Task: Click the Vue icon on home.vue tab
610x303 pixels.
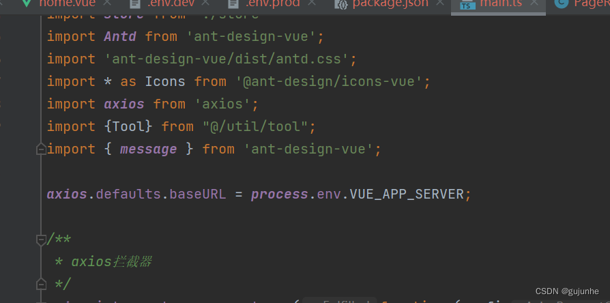Action: [26, 3]
